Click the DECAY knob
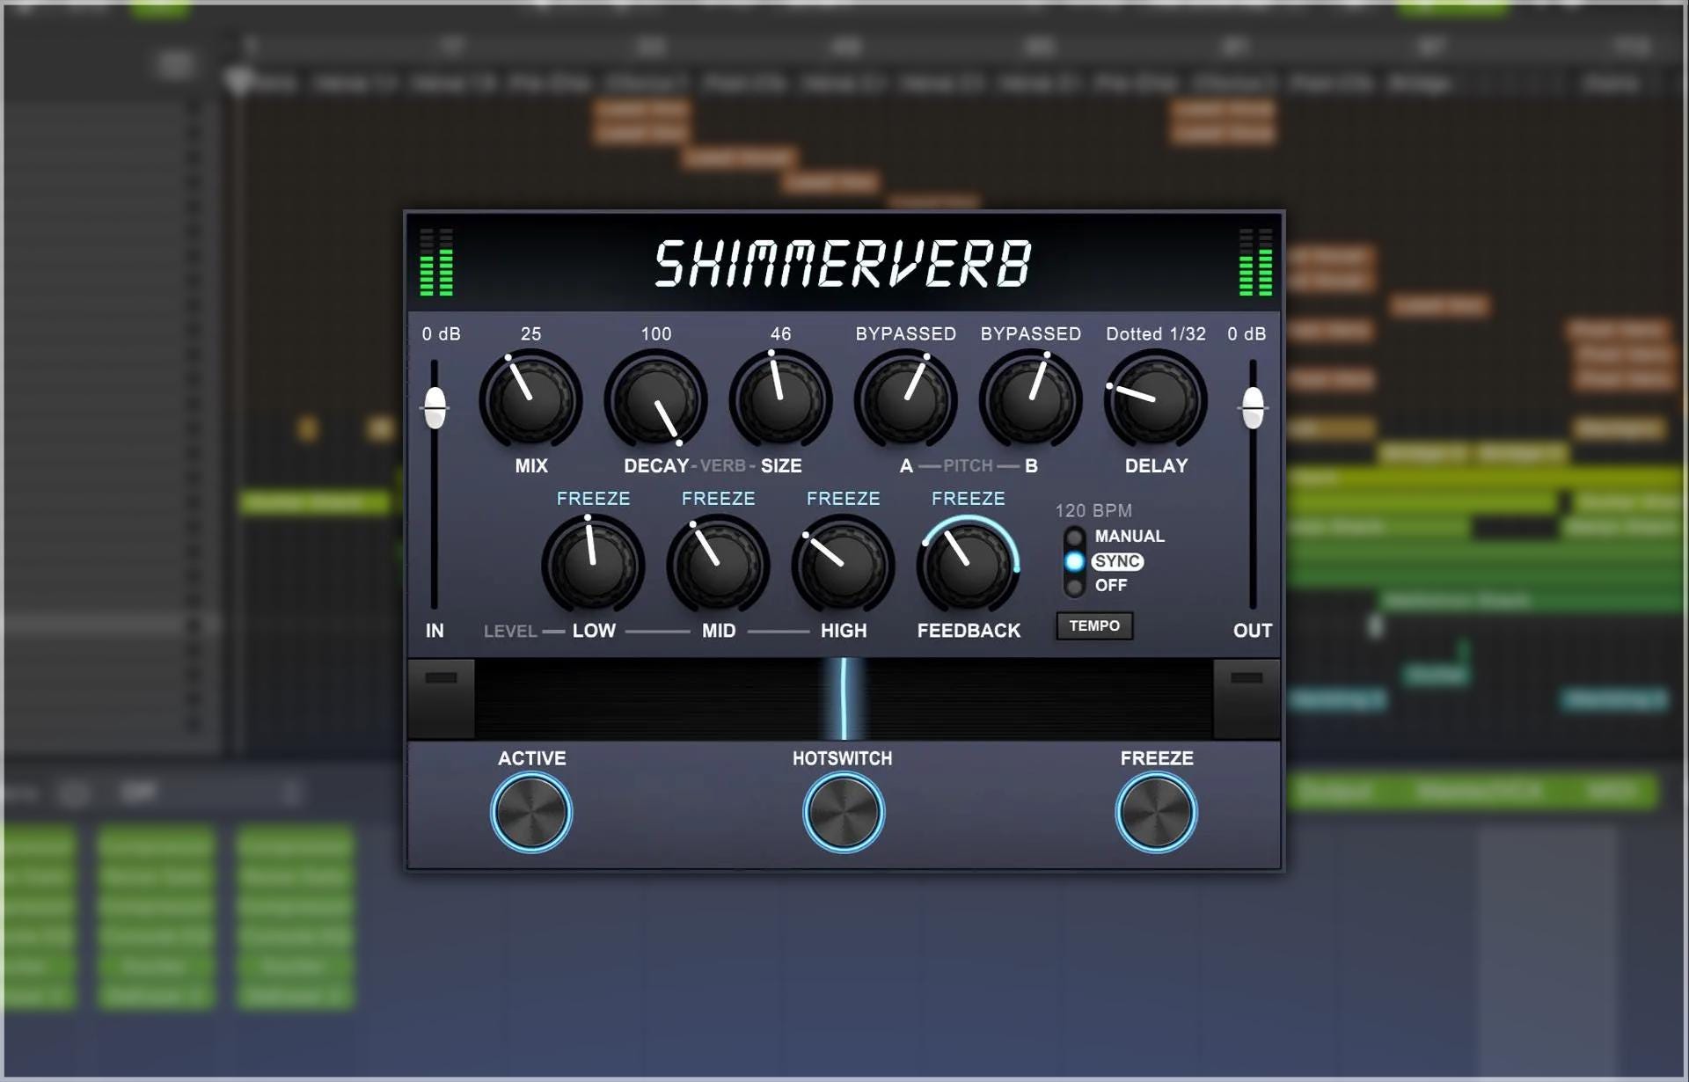1689x1082 pixels. pos(655,399)
